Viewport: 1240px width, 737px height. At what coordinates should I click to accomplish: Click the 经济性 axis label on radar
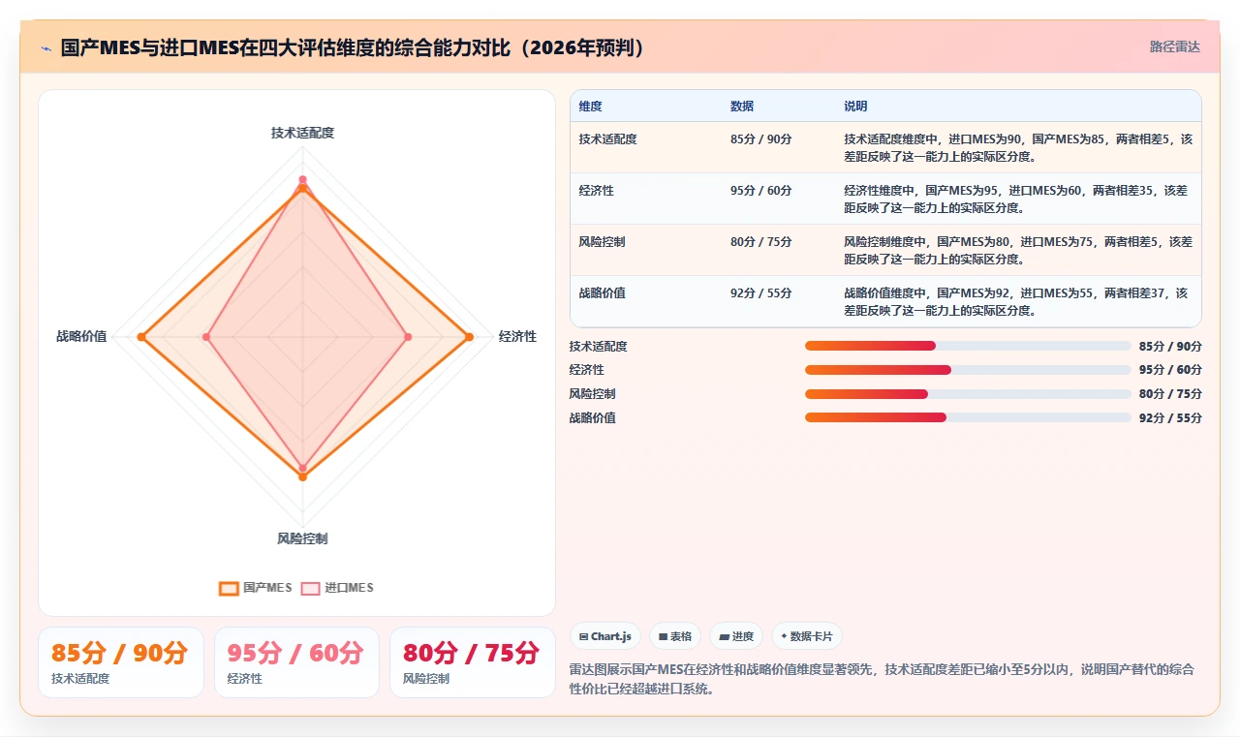[x=517, y=337]
